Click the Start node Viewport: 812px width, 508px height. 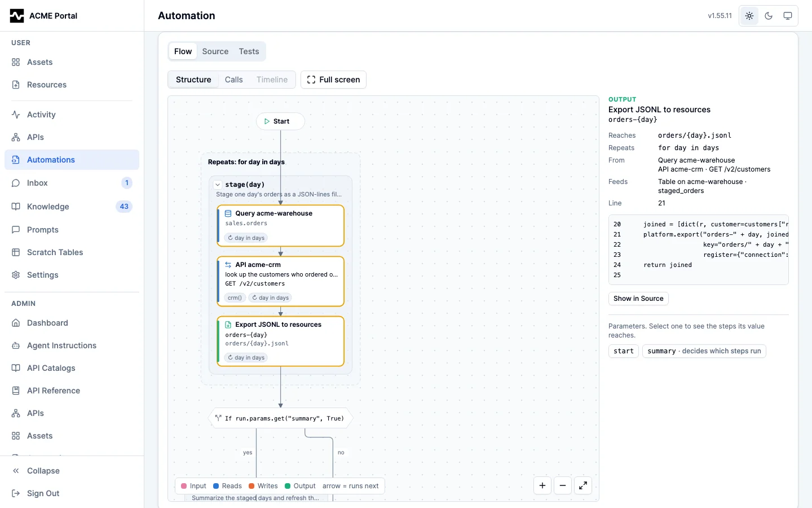[x=281, y=121]
